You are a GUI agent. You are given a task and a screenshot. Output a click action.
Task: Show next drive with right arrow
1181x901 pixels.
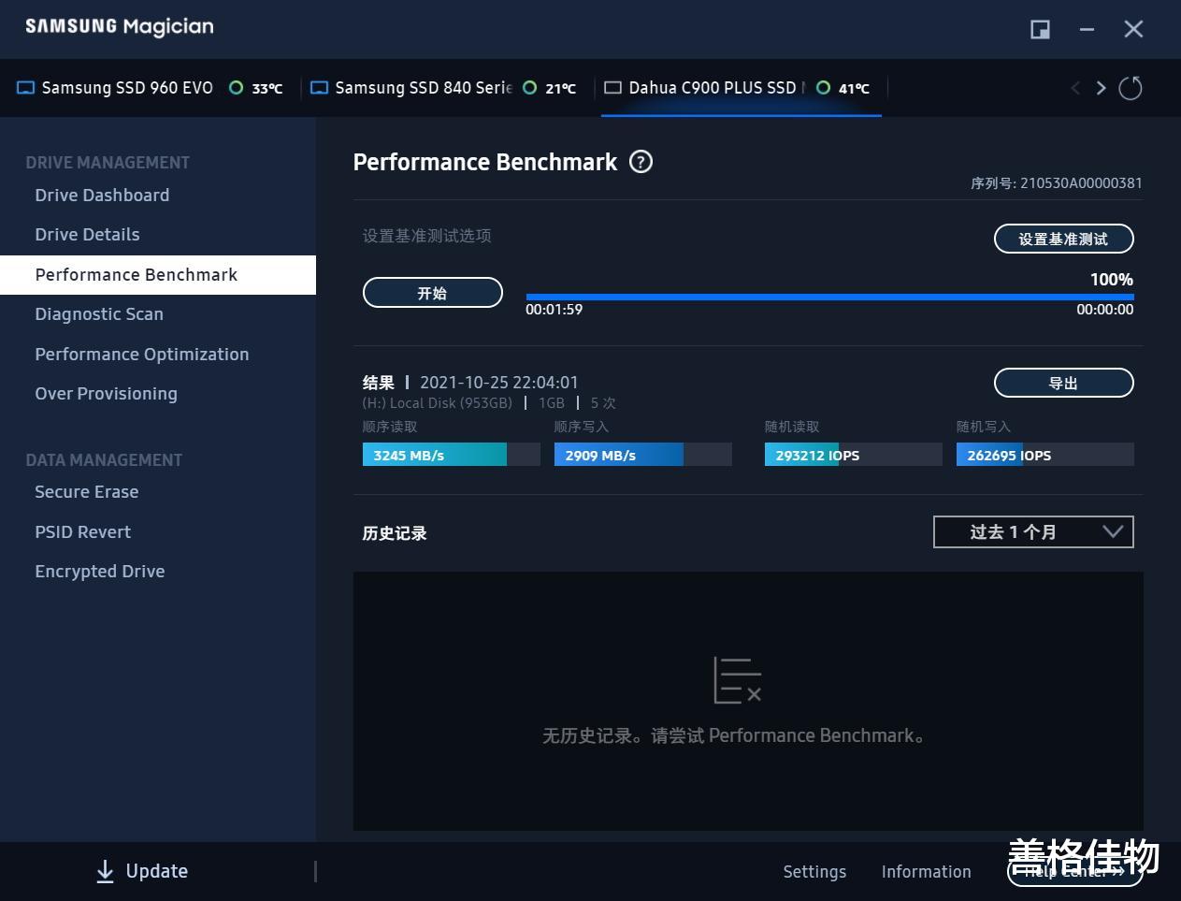point(1102,88)
